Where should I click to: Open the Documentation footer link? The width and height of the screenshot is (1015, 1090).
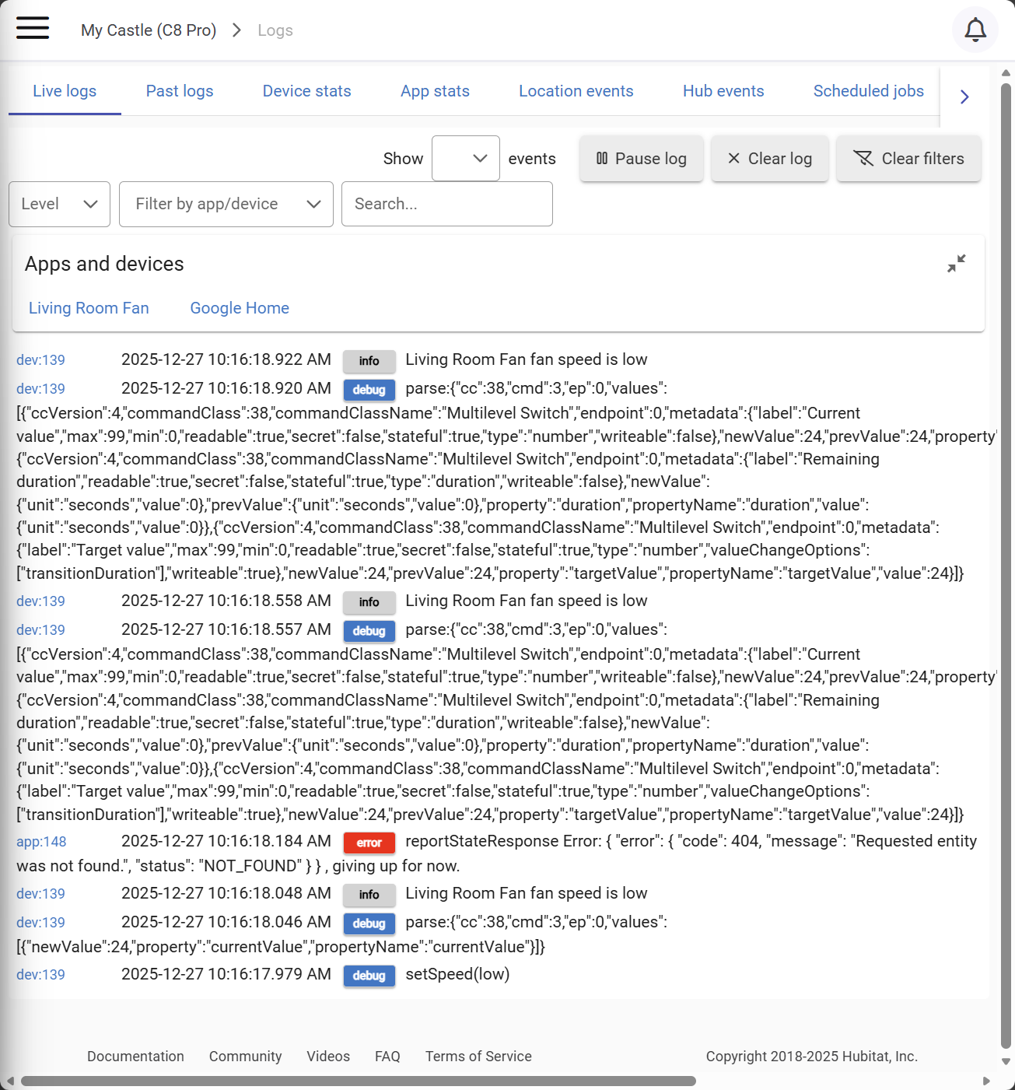tap(135, 1057)
